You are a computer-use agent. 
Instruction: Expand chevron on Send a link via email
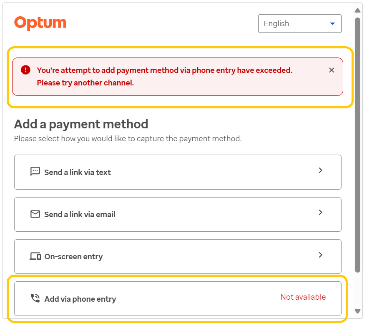[320, 212]
